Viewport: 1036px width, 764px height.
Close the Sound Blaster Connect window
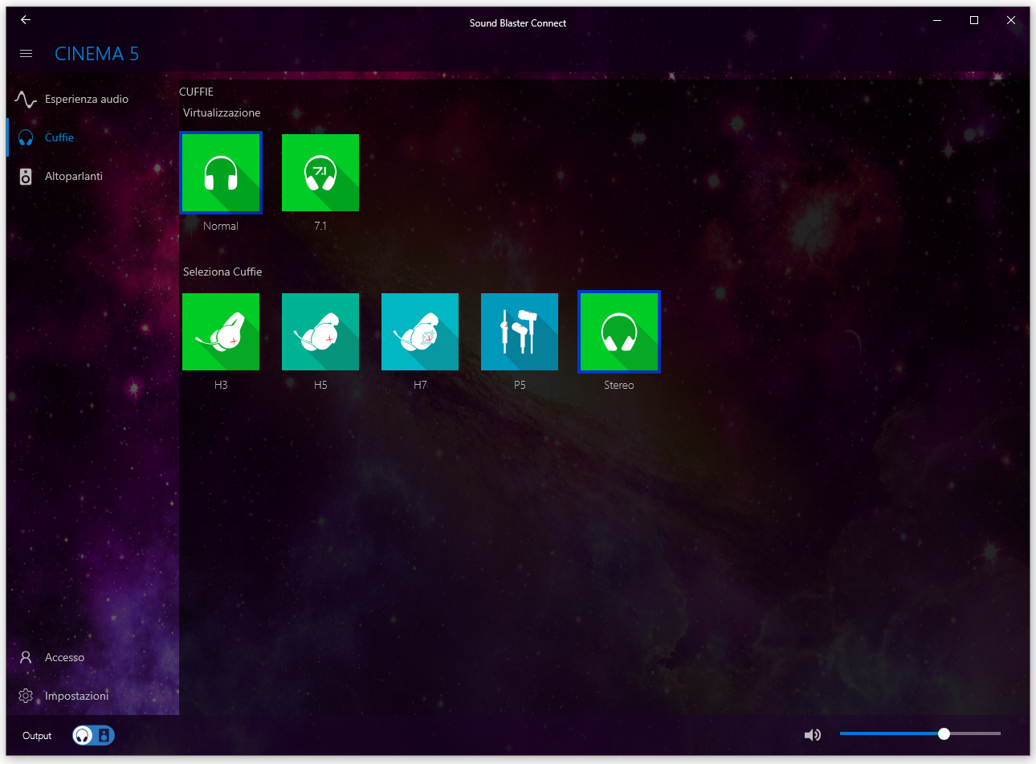pyautogui.click(x=1011, y=20)
